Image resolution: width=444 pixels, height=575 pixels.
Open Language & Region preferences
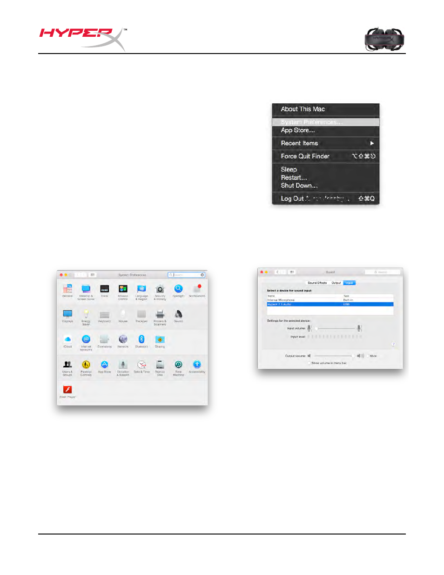click(141, 292)
